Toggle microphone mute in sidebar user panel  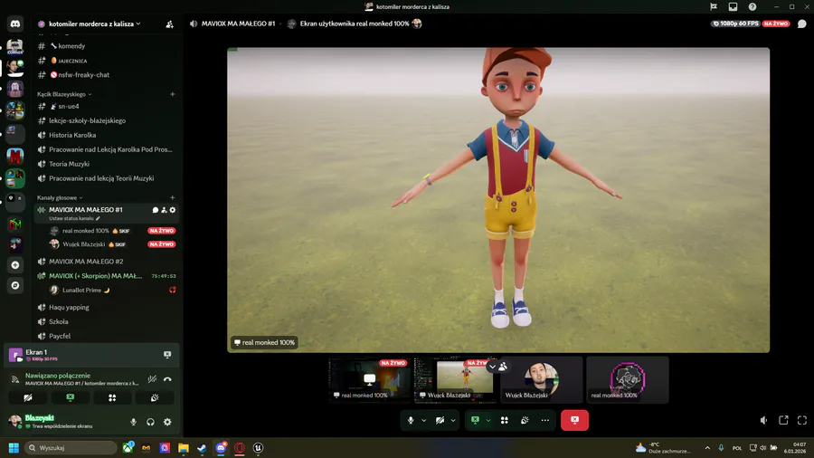134,422
